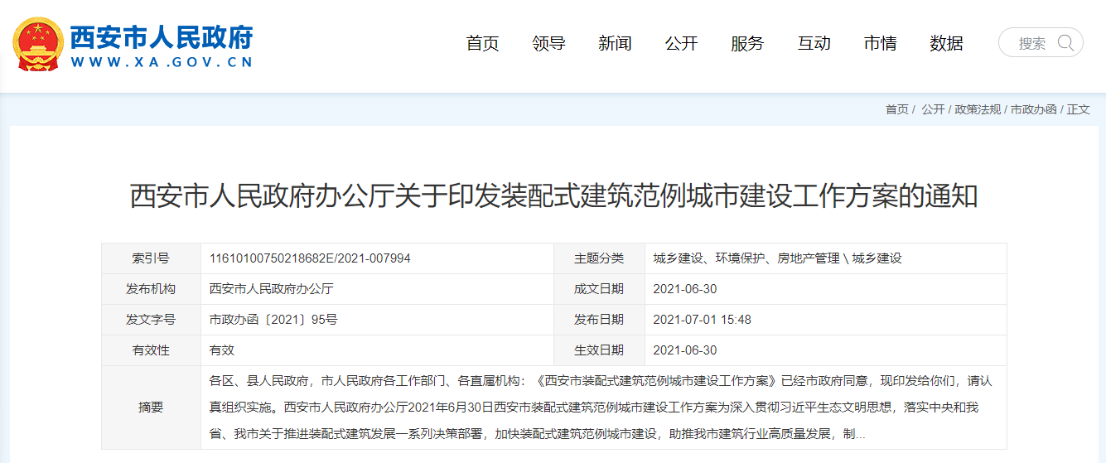1106x463 pixels.
Task: Click publish time 2021-07-01 15:48
Action: pos(703,320)
